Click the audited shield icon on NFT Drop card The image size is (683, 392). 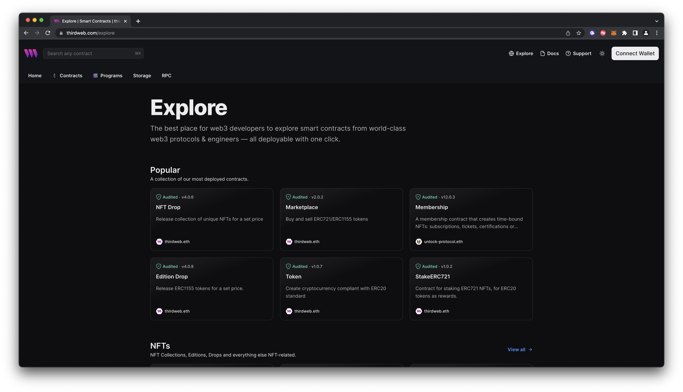(159, 197)
